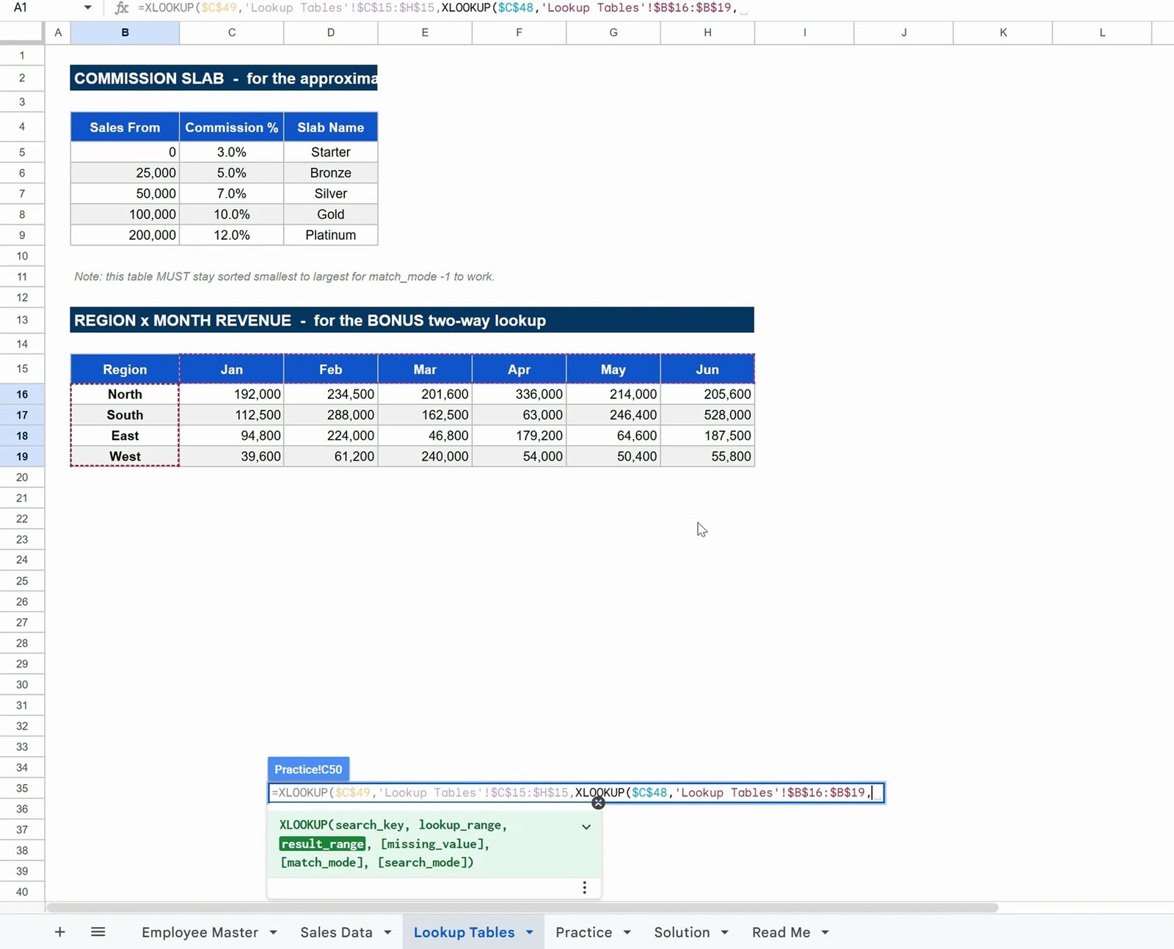Click the note about sorted table
The height and width of the screenshot is (949, 1174).
point(284,276)
